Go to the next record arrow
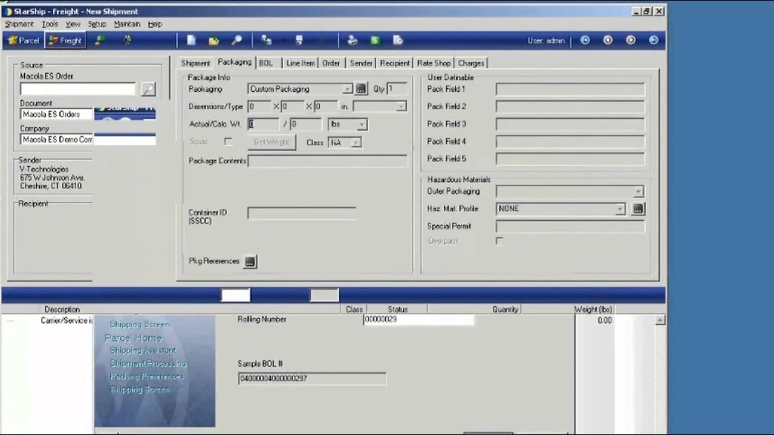 [631, 40]
